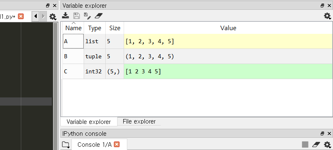Switch to File explorer tab
This screenshot has width=333, height=150.
pos(139,121)
